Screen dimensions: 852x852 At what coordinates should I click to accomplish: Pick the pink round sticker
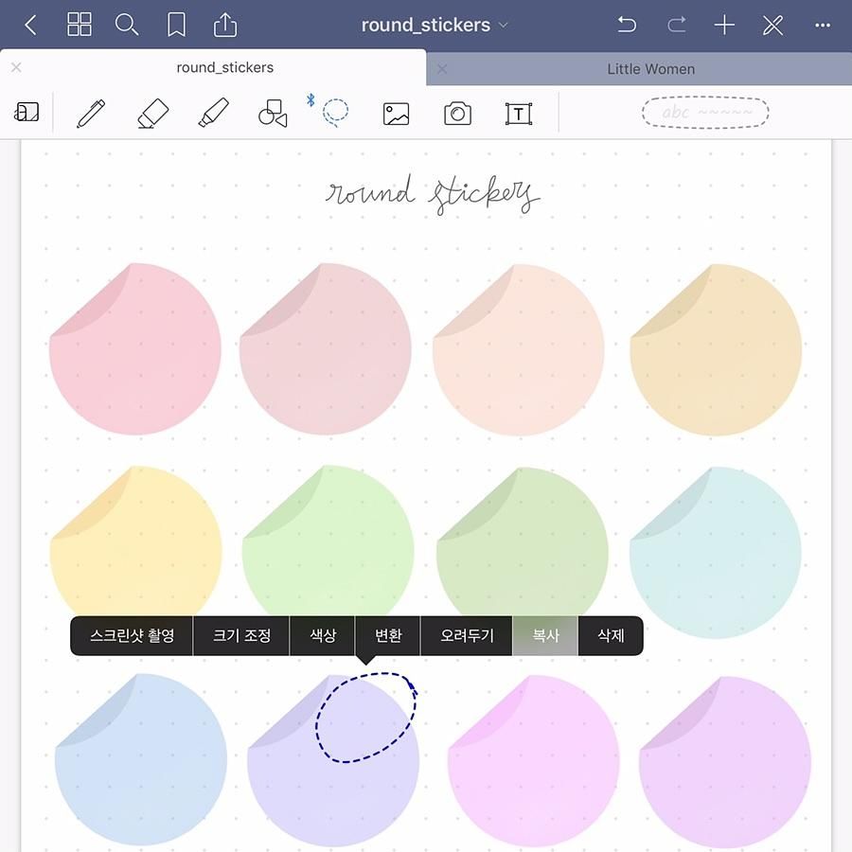pos(135,349)
